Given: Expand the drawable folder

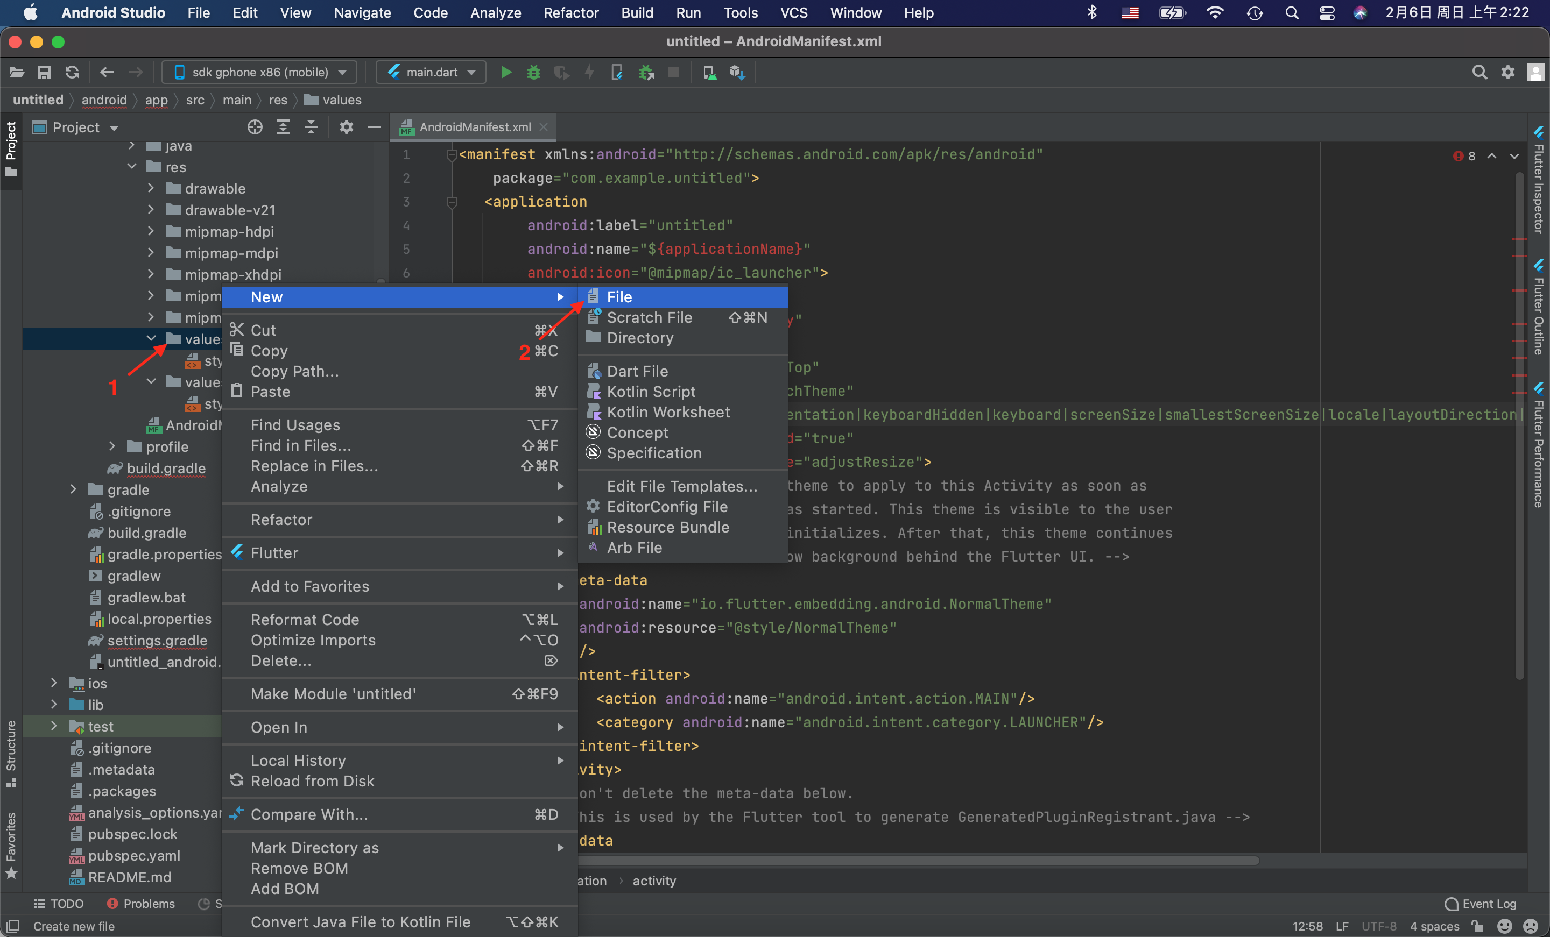Looking at the screenshot, I should pyautogui.click(x=151, y=188).
